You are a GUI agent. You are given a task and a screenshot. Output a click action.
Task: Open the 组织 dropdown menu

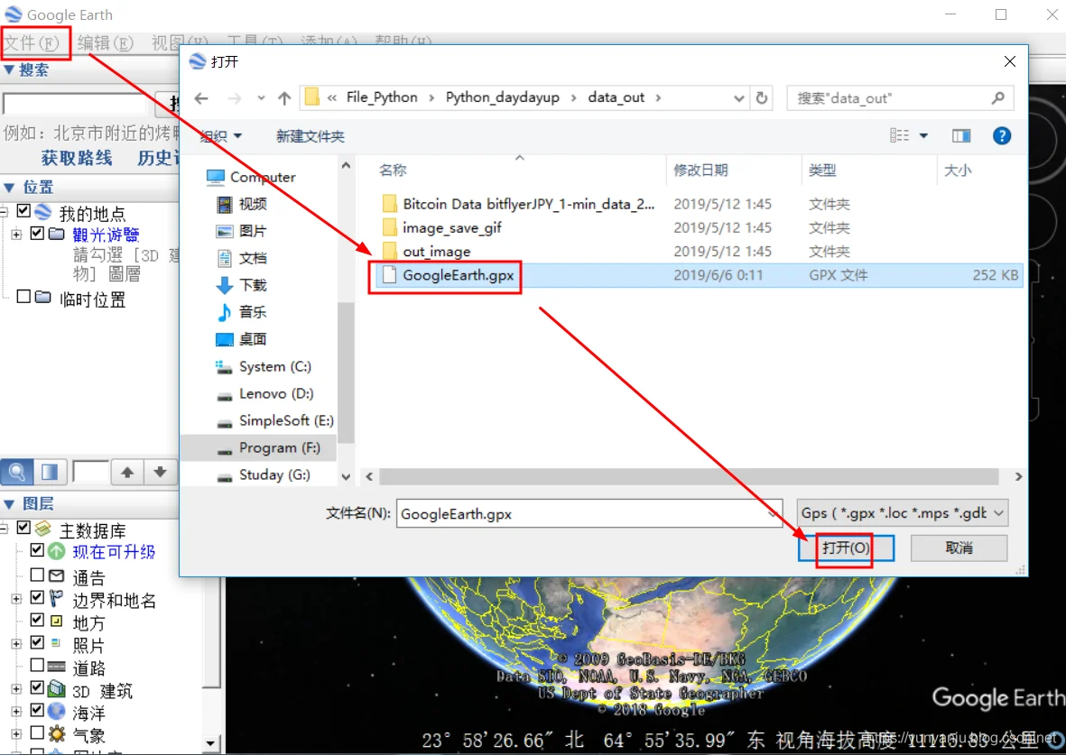[x=221, y=136]
